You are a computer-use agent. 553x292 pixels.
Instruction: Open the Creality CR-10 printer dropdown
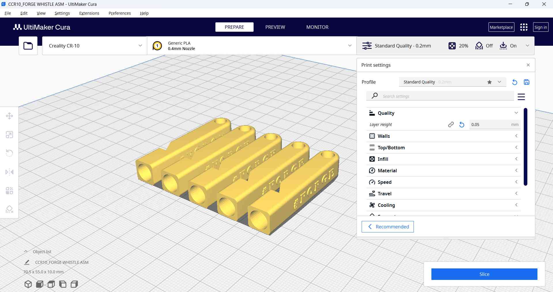click(x=95, y=46)
